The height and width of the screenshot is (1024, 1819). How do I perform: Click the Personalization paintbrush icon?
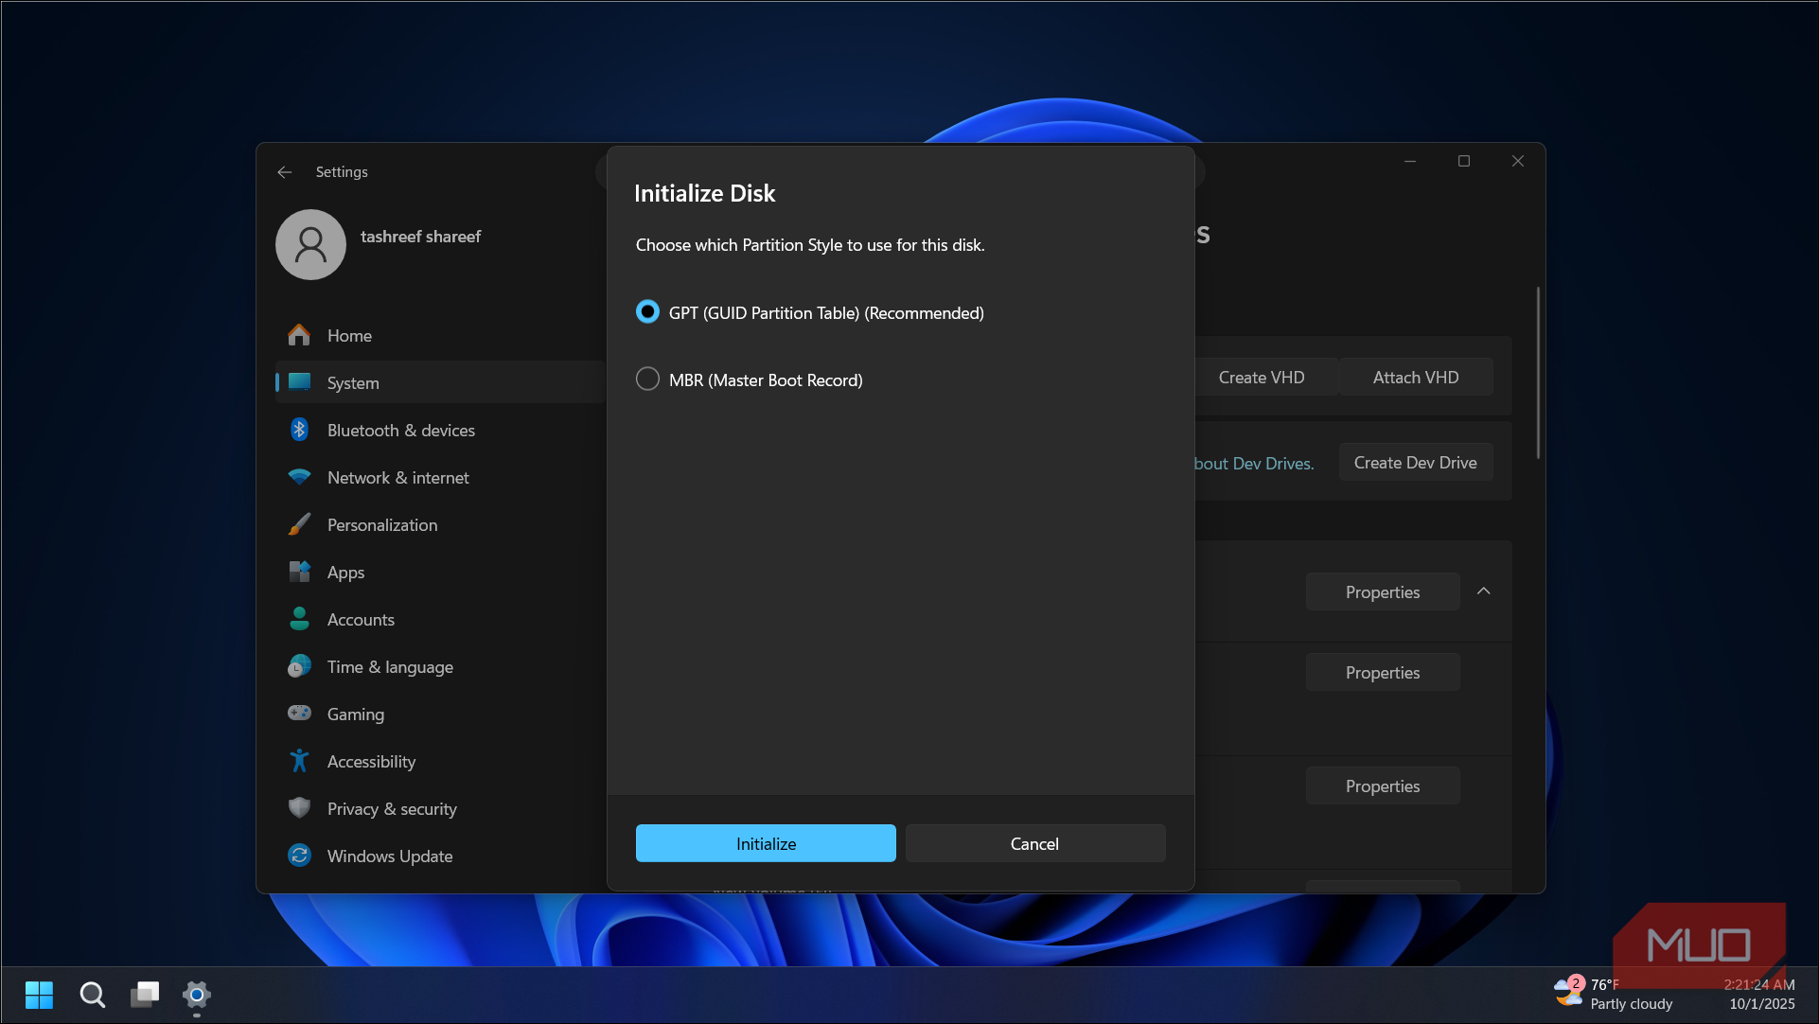[x=299, y=524]
